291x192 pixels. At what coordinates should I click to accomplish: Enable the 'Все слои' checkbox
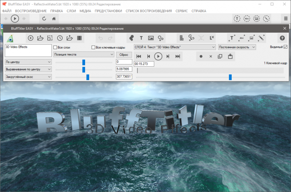pyautogui.click(x=55, y=47)
